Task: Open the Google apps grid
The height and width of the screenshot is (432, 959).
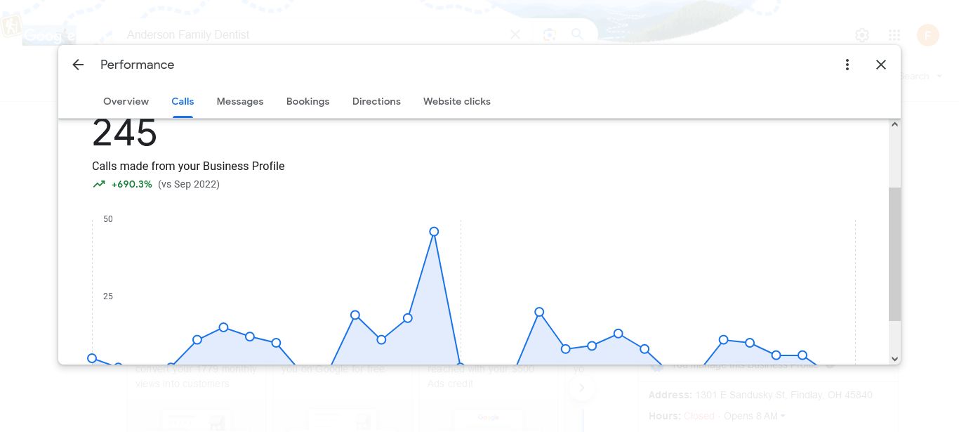Action: [x=894, y=35]
